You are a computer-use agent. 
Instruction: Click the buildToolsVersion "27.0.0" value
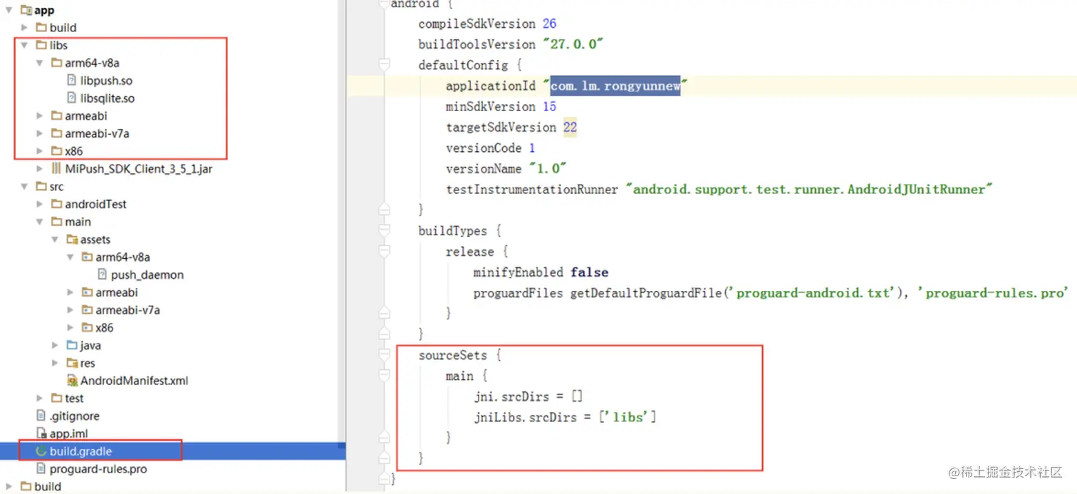[x=573, y=44]
